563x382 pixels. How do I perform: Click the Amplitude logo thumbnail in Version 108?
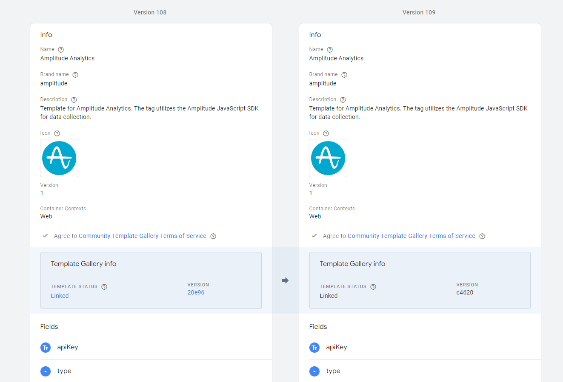pos(59,158)
